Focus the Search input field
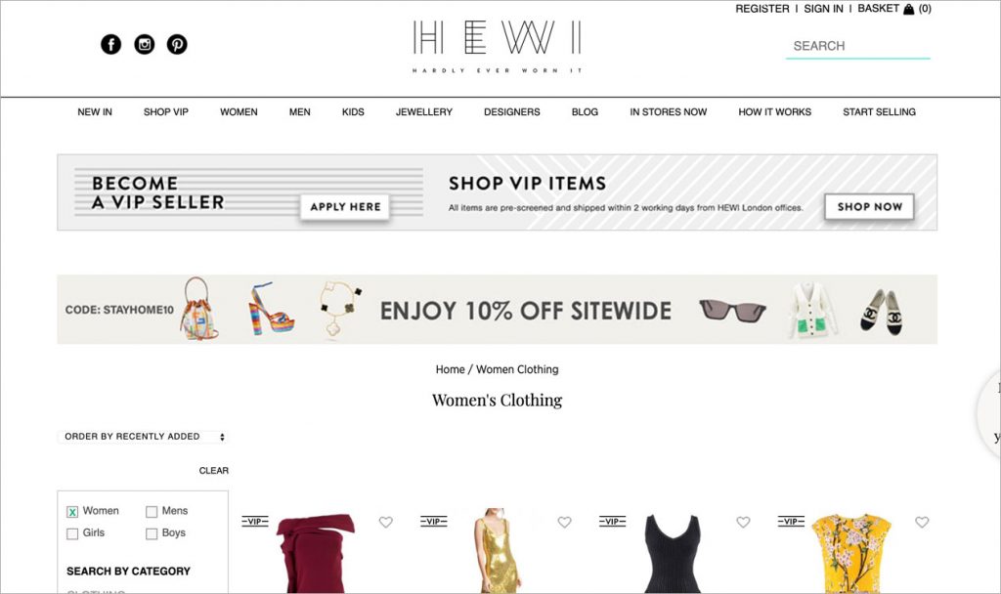The image size is (1001, 594). pyautogui.click(x=858, y=46)
